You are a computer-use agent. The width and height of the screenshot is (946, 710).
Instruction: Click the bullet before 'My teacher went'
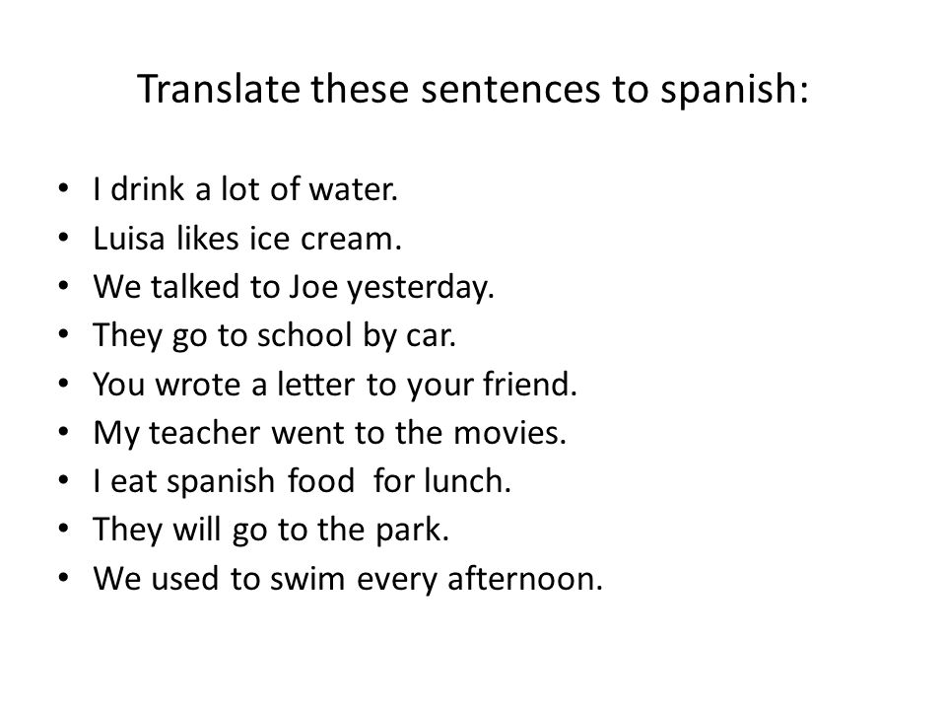point(64,432)
